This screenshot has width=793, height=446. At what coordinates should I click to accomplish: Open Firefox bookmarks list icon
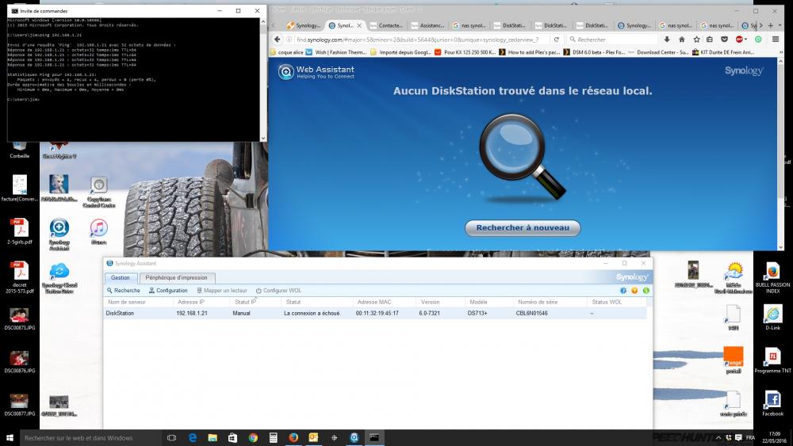pyautogui.click(x=710, y=40)
